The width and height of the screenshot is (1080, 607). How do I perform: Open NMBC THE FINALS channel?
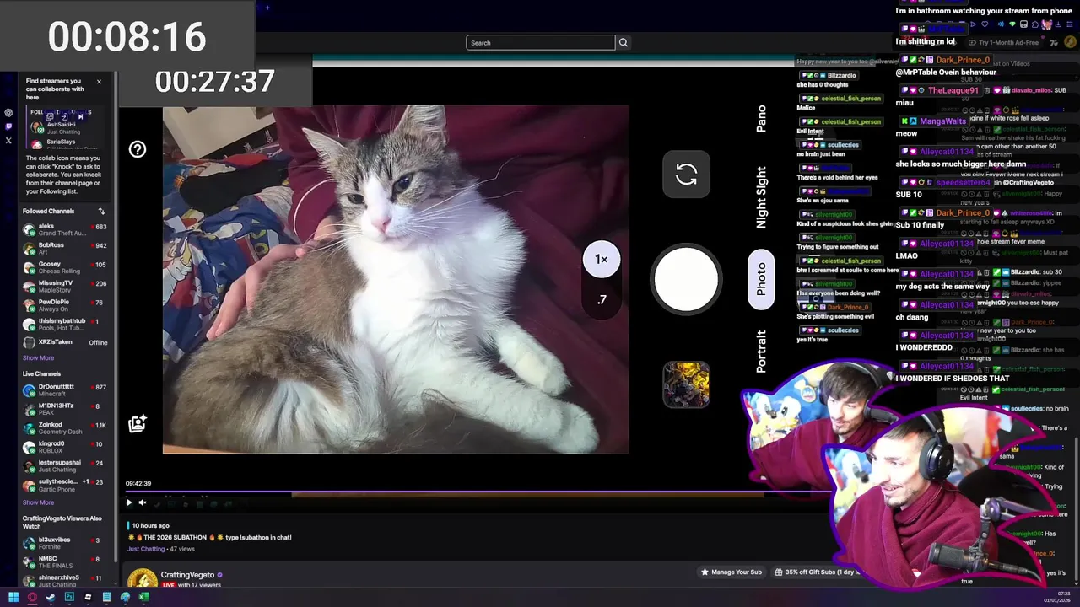[x=66, y=562]
